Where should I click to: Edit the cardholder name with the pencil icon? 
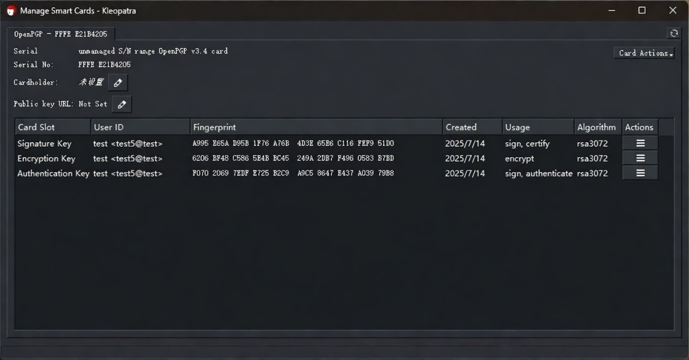click(x=118, y=83)
